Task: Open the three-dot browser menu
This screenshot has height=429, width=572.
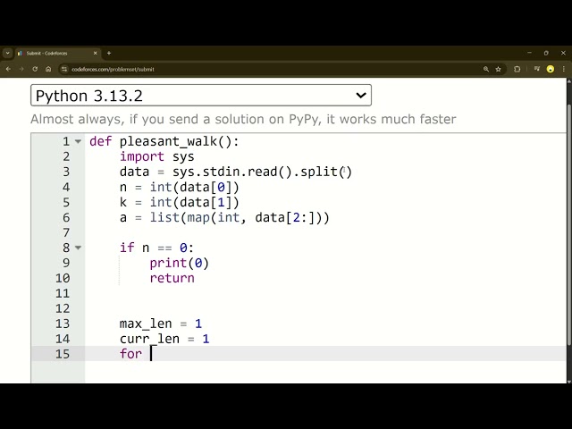Action: [x=564, y=69]
